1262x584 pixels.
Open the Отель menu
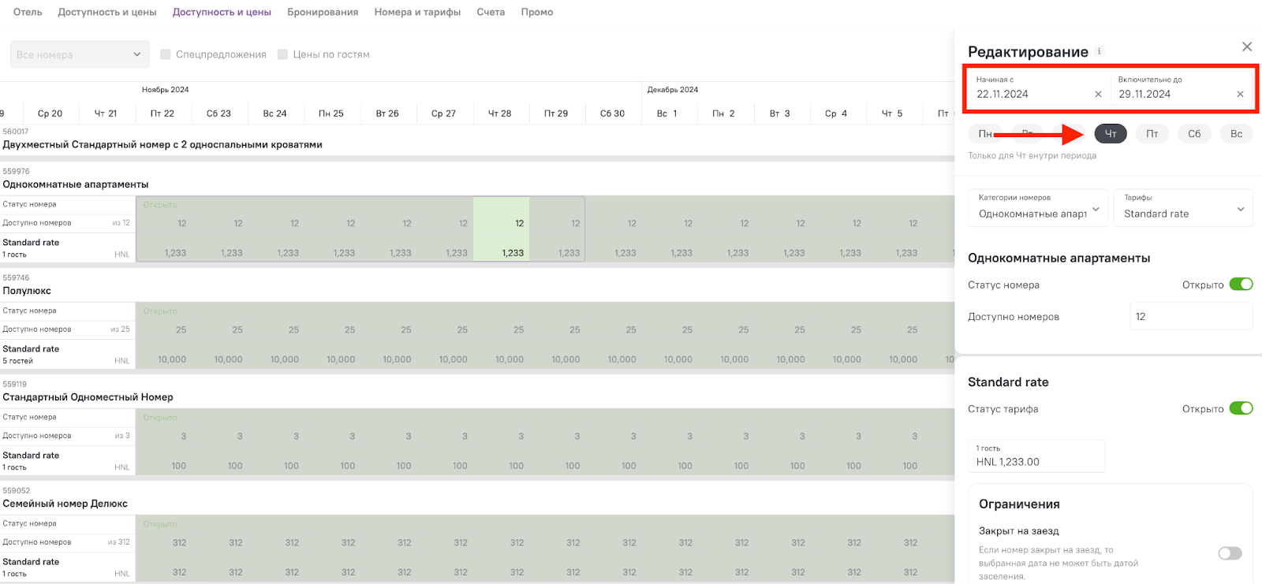28,12
